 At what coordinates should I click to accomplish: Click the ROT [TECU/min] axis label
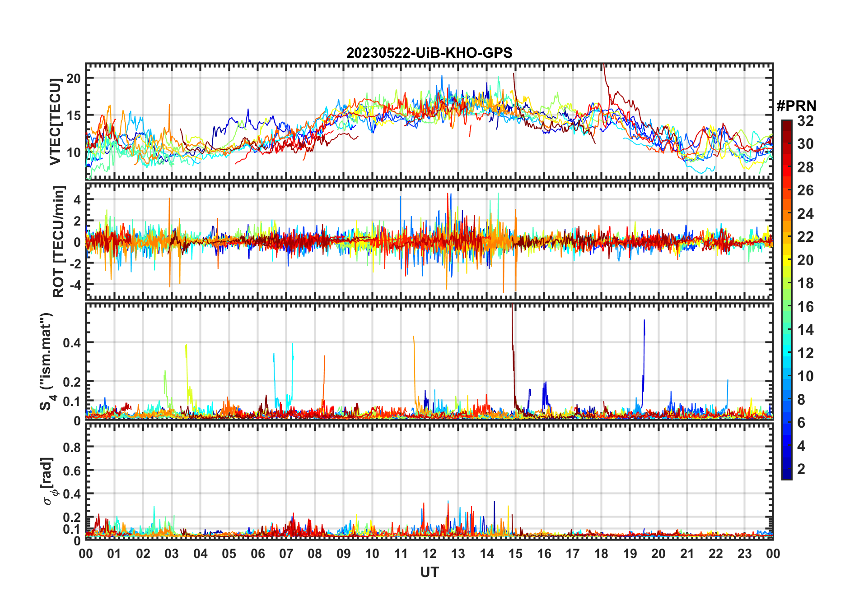point(59,241)
